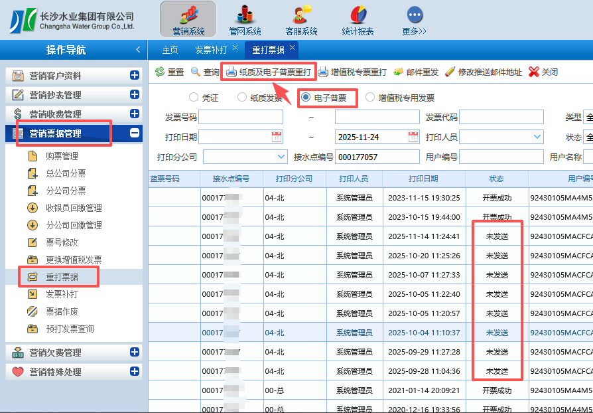Open the 打印分公司 dropdown
This screenshot has width=593, height=413.
[x=281, y=156]
